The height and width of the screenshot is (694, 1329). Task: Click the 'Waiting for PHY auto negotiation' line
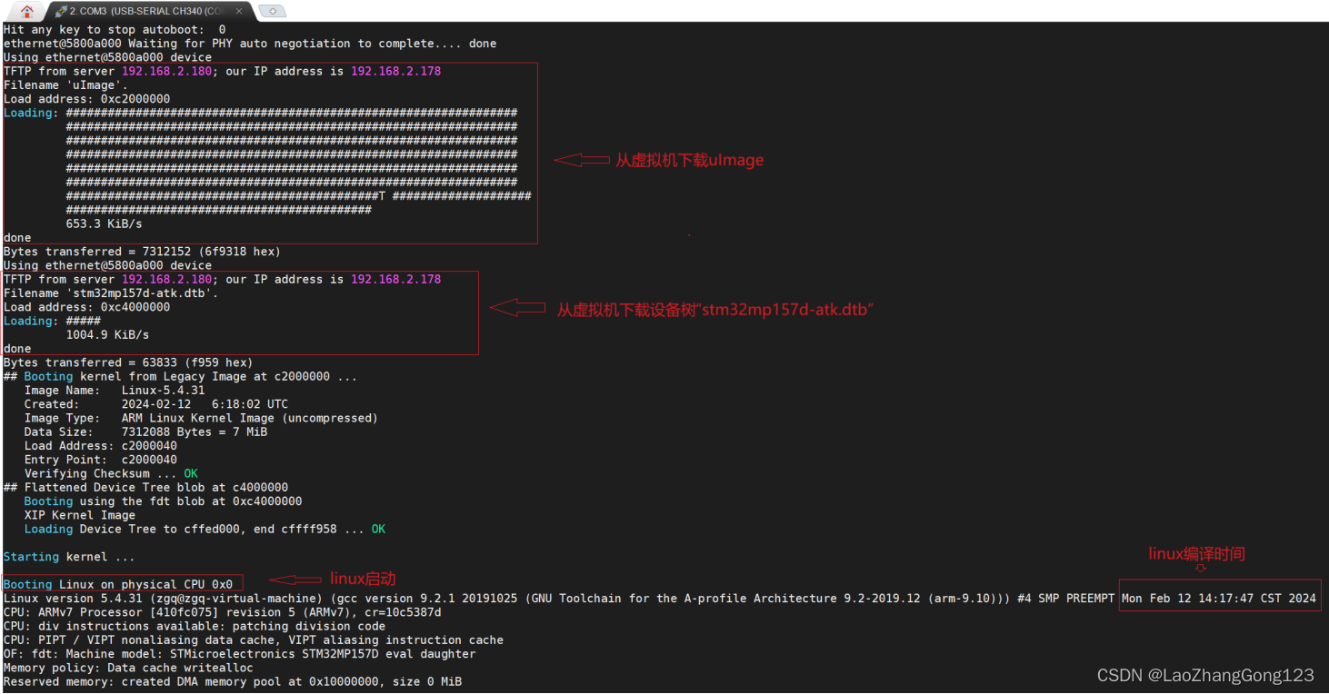(250, 44)
